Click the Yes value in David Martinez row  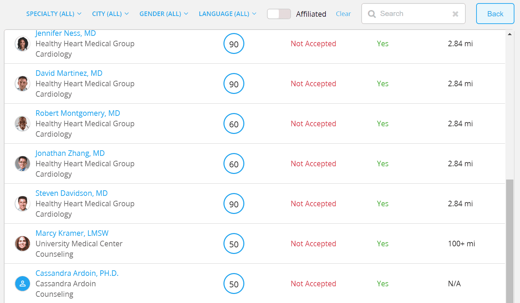click(x=383, y=84)
